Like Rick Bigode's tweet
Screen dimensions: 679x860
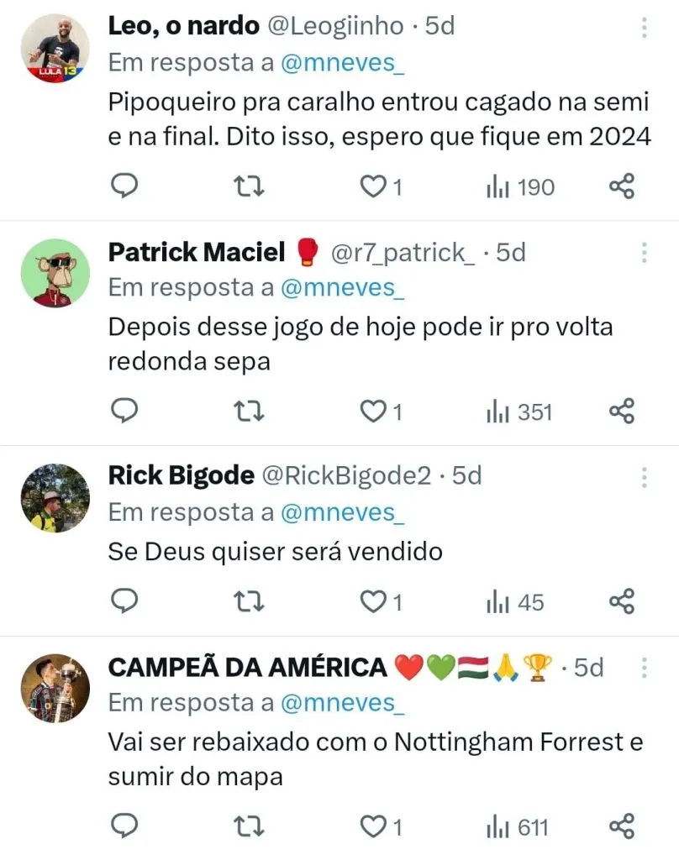[x=371, y=602]
